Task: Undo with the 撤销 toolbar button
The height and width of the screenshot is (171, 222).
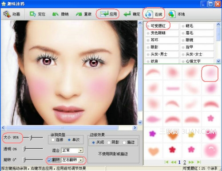Action: pos(60,14)
